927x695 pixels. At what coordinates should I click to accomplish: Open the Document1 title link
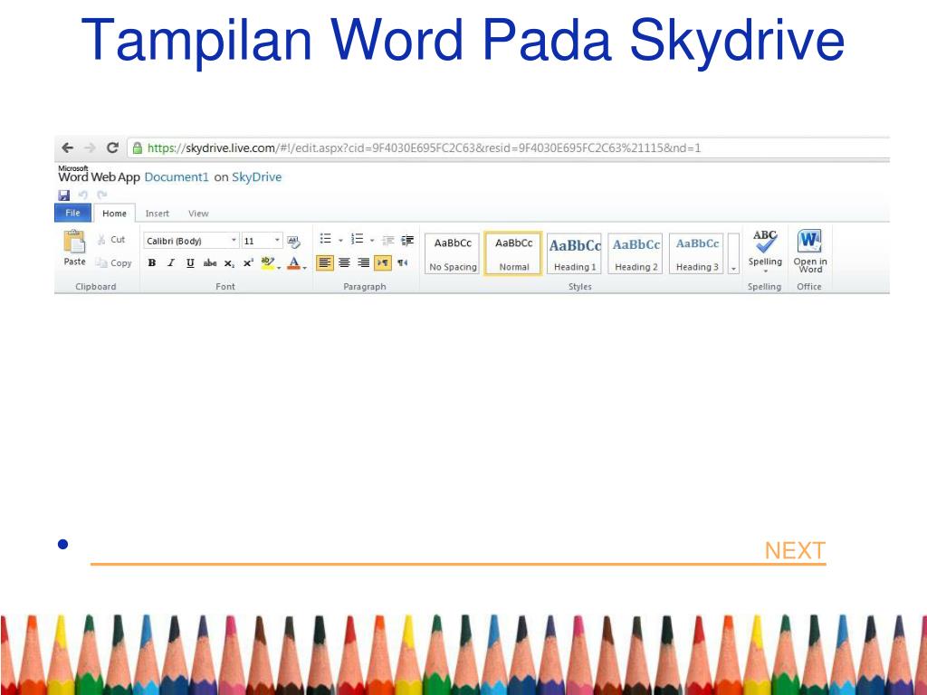click(177, 176)
